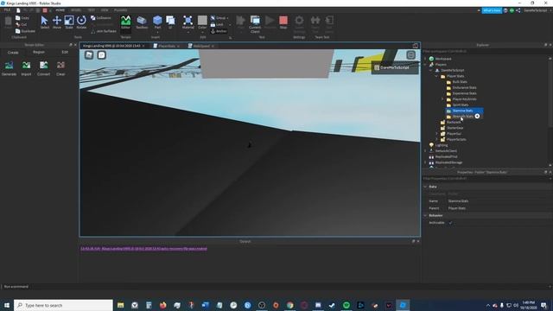553x311 pixels.
Task: Select the Lighting service
Action: click(442, 145)
